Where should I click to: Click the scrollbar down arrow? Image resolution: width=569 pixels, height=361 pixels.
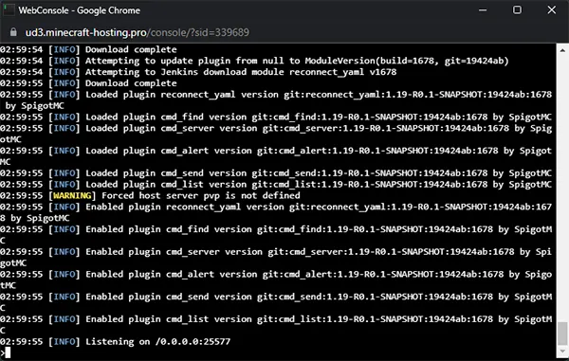[562, 351]
